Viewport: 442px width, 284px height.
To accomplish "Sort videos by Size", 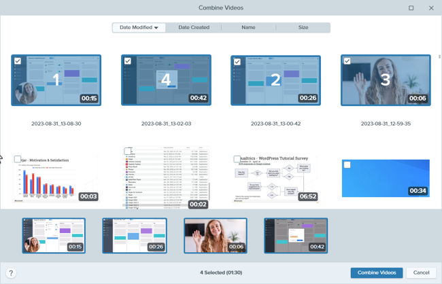I will [x=303, y=28].
